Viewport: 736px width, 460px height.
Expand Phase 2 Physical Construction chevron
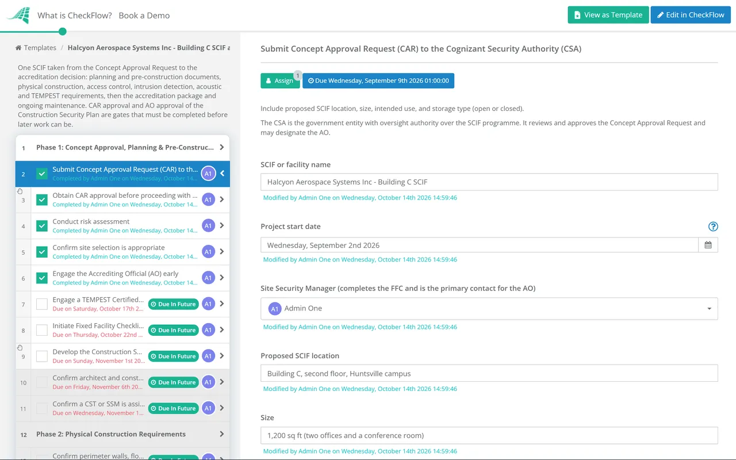(222, 434)
